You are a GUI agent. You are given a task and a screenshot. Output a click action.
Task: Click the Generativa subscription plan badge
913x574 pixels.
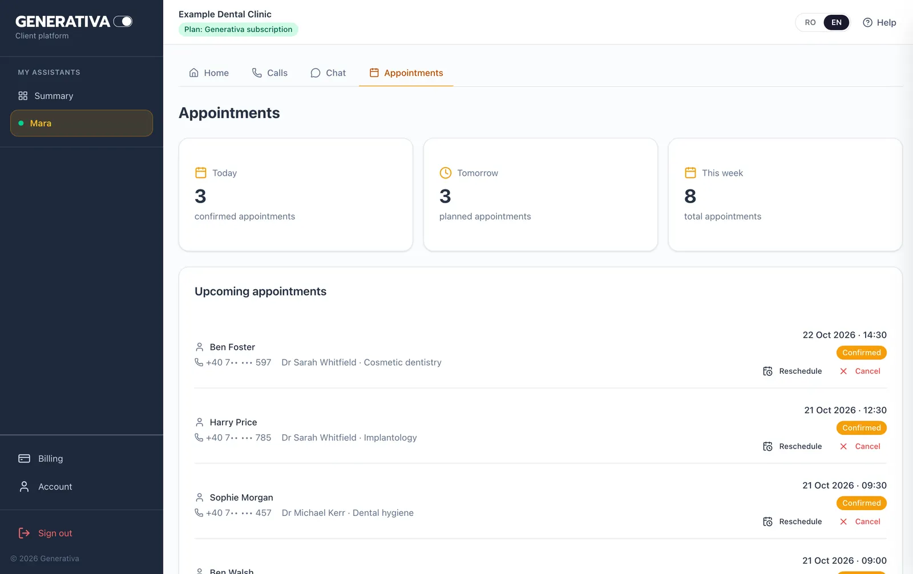click(x=239, y=30)
